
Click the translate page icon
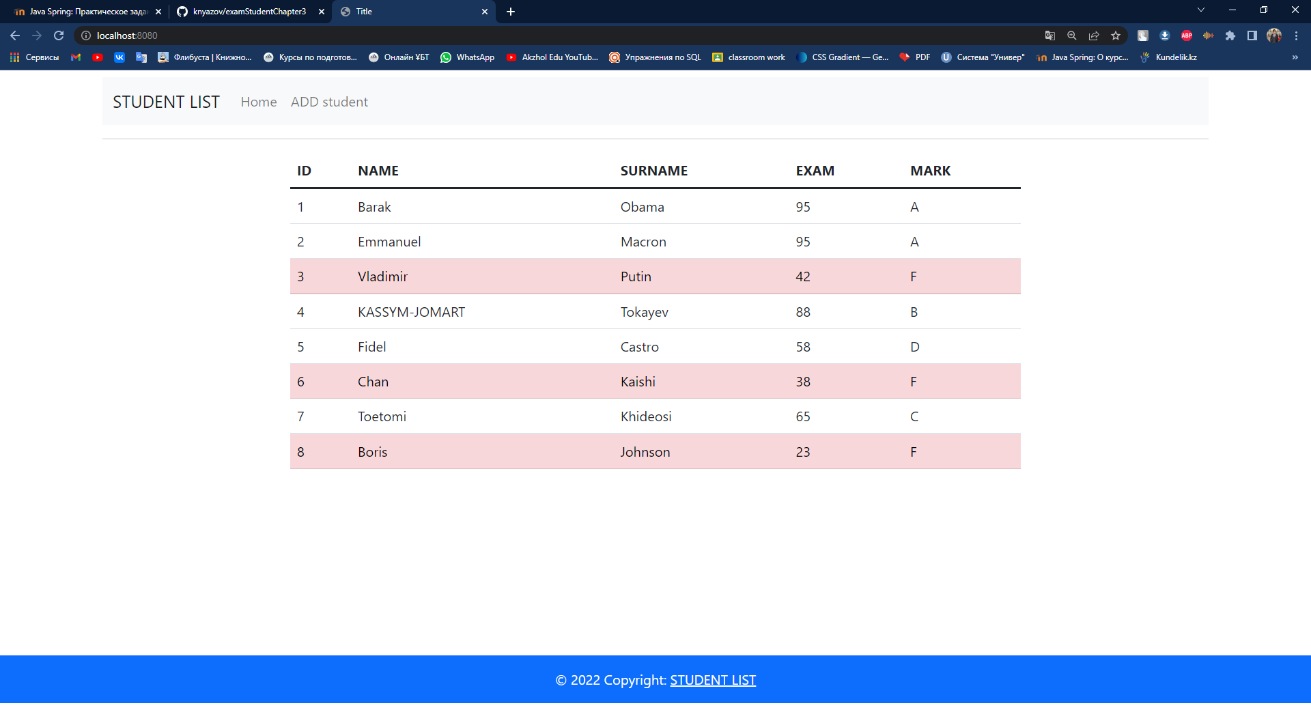(1050, 35)
